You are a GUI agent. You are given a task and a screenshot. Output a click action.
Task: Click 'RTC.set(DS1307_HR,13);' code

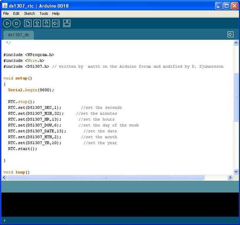(x=34, y=119)
